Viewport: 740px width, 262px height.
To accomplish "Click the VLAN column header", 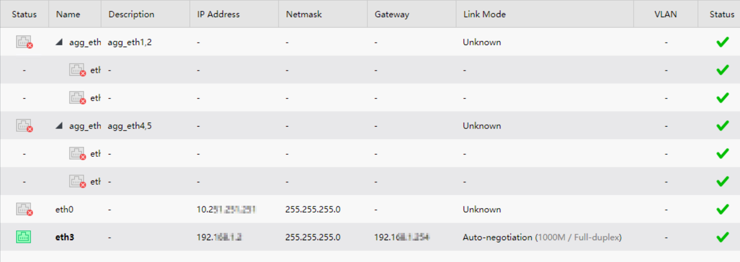I will (665, 14).
